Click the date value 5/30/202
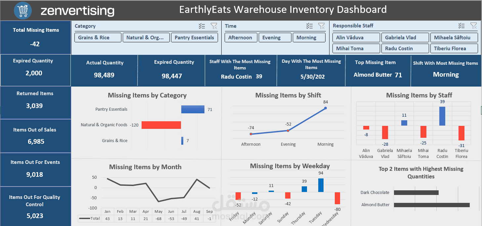482x226 pixels. pyautogui.click(x=312, y=77)
